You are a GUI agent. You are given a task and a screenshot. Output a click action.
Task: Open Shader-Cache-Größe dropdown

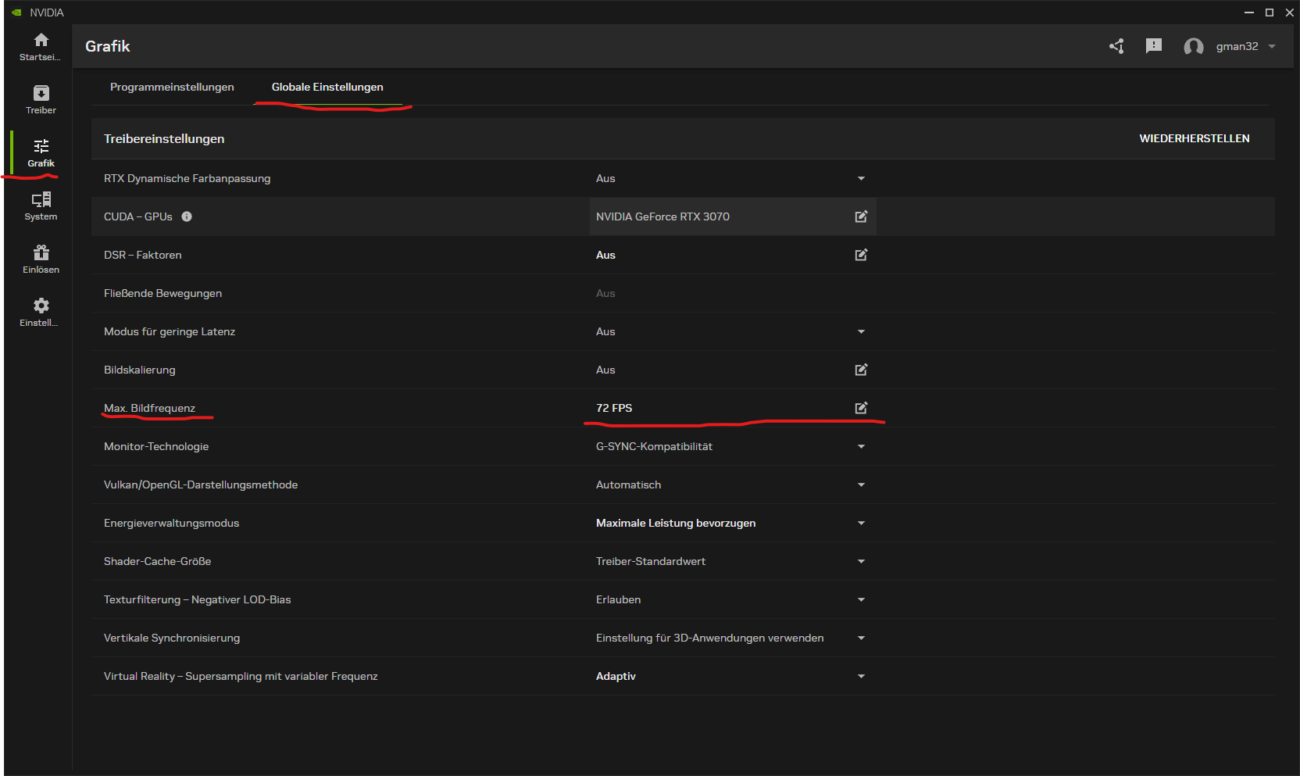tap(861, 561)
